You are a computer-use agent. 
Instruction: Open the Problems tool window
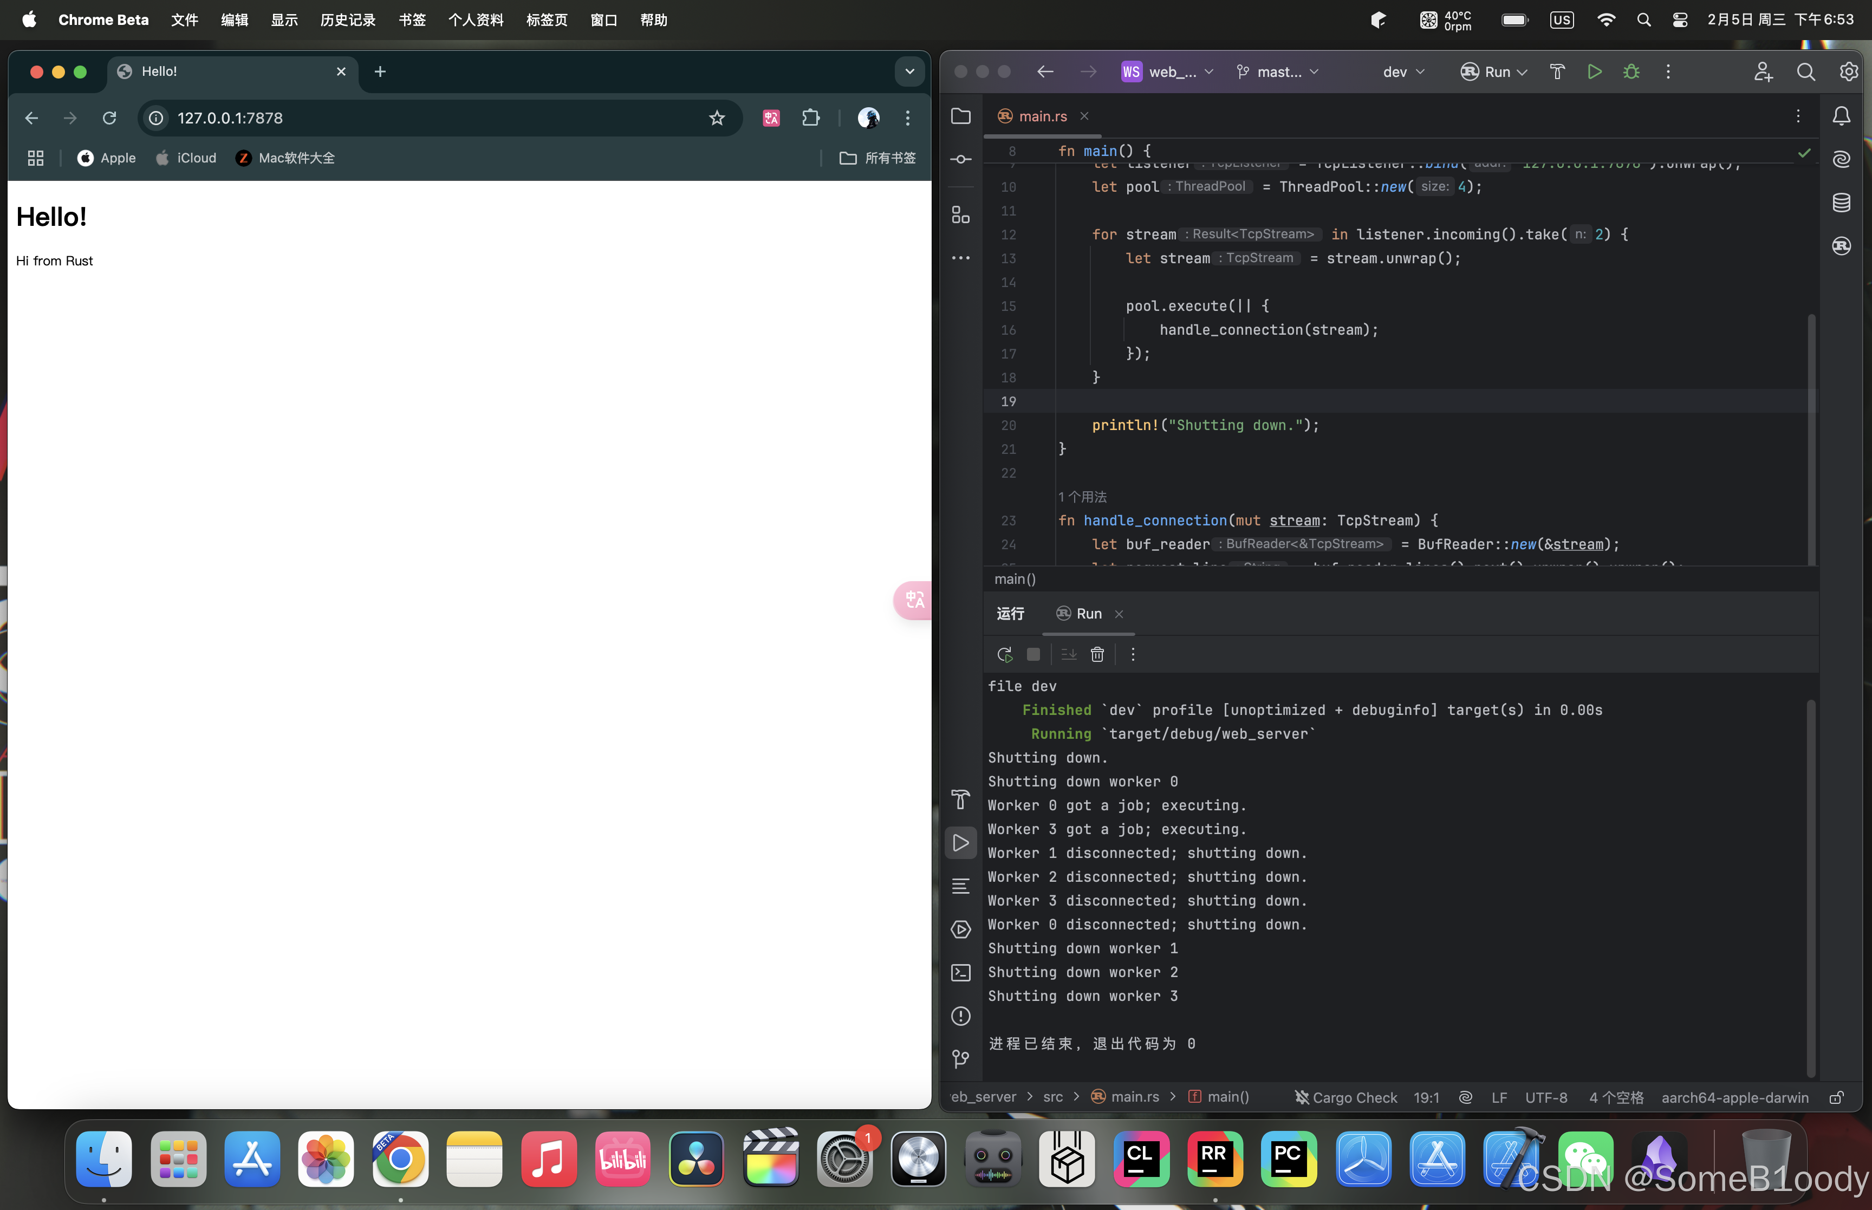click(961, 1016)
